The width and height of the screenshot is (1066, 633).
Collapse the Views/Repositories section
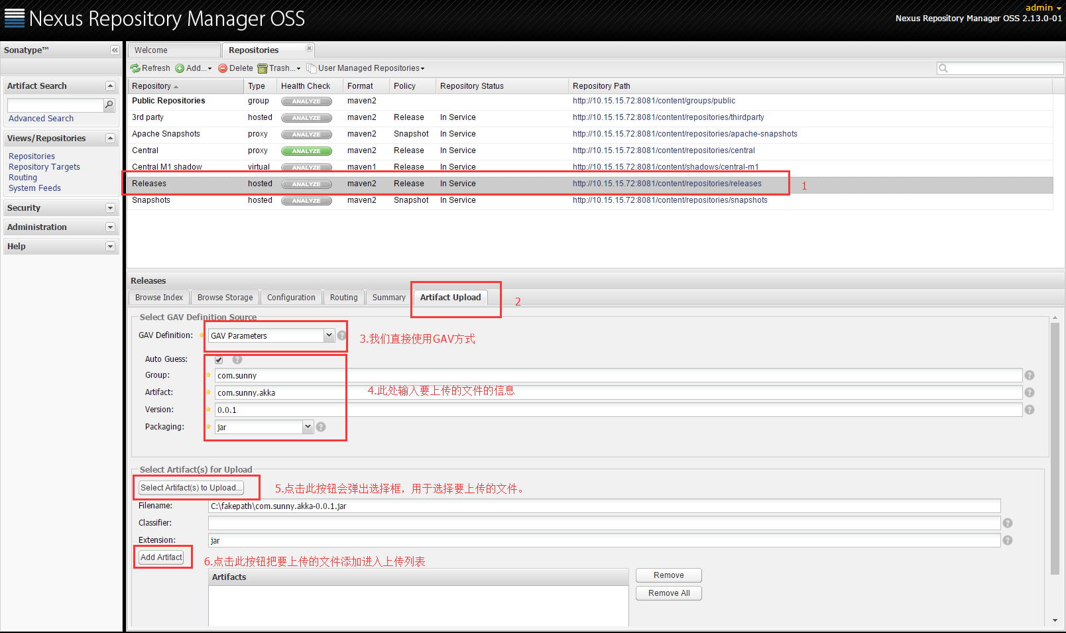[x=110, y=139]
